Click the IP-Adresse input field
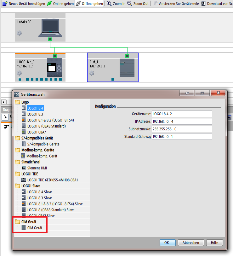This screenshot has width=233, height=256. 182,122
